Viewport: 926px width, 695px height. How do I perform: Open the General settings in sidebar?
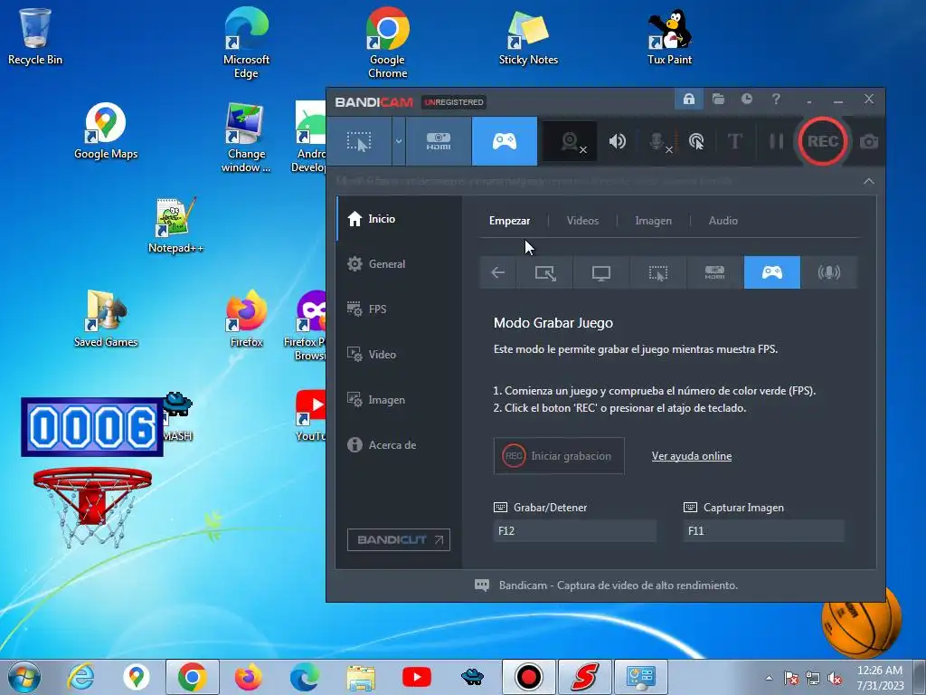click(399, 264)
